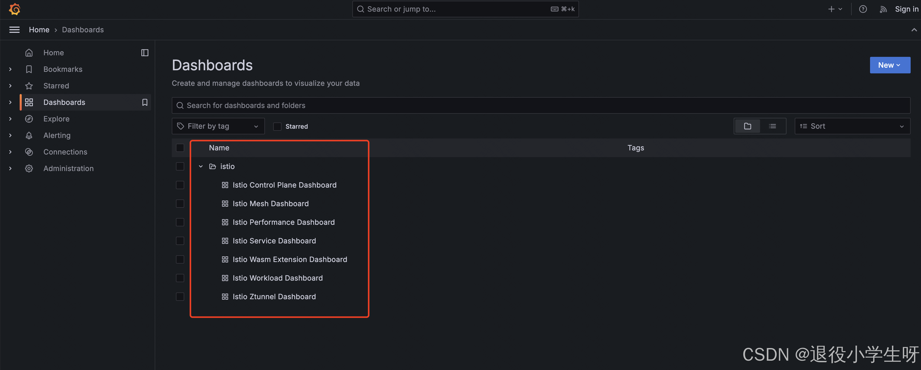The width and height of the screenshot is (921, 370).
Task: Click the Connections icon in sidebar
Action: 29,152
